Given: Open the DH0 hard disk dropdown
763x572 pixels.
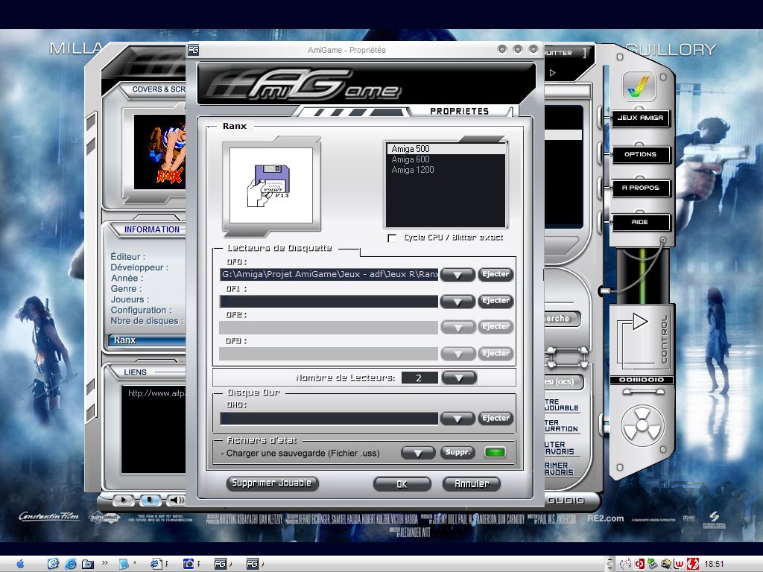Looking at the screenshot, I should click(x=458, y=419).
